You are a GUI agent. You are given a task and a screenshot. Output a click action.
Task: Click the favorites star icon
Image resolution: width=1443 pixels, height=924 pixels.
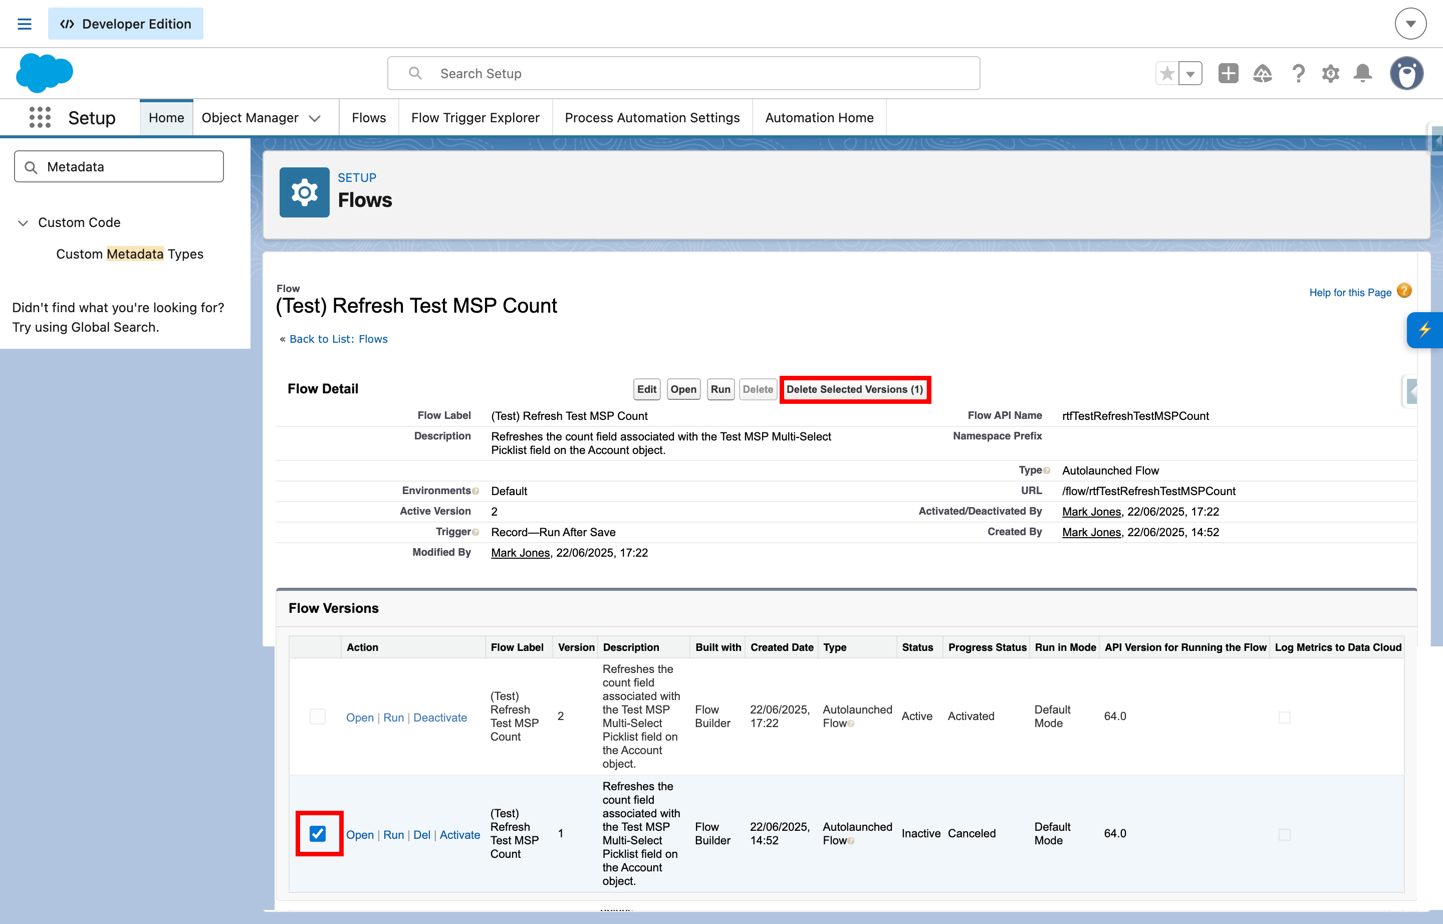[1166, 73]
